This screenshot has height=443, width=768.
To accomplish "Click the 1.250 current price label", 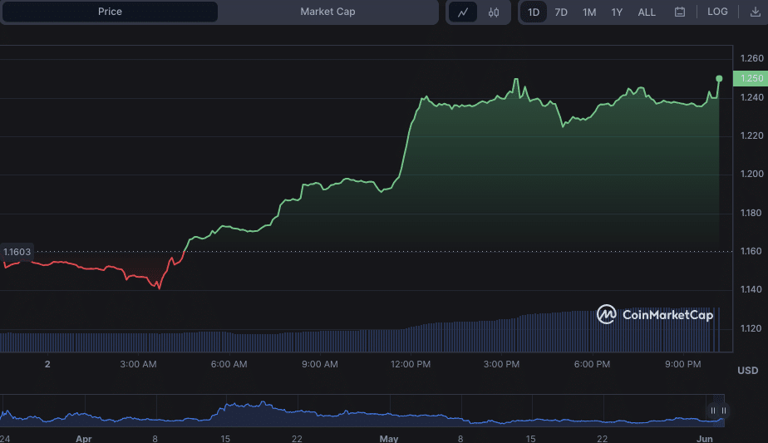I will coord(751,78).
